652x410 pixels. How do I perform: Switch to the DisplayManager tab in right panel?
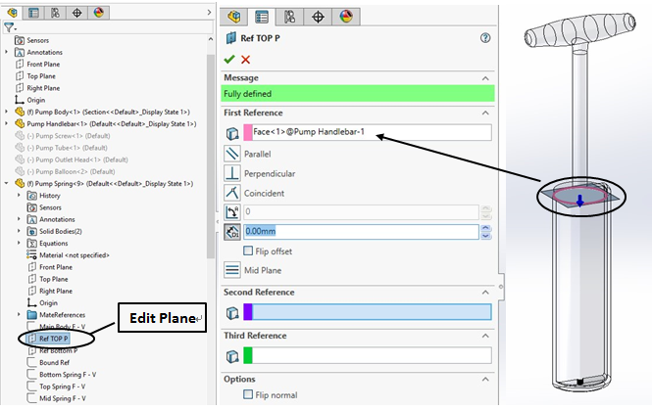344,17
